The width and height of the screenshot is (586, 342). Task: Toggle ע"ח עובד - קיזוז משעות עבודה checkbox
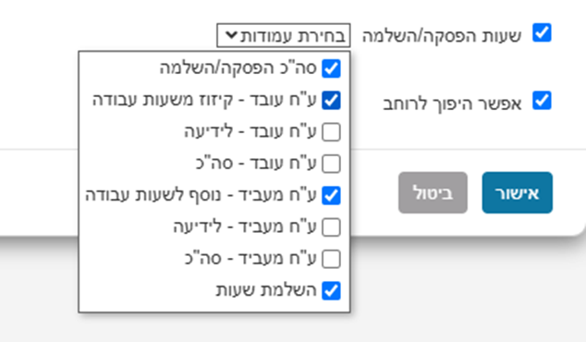[331, 100]
